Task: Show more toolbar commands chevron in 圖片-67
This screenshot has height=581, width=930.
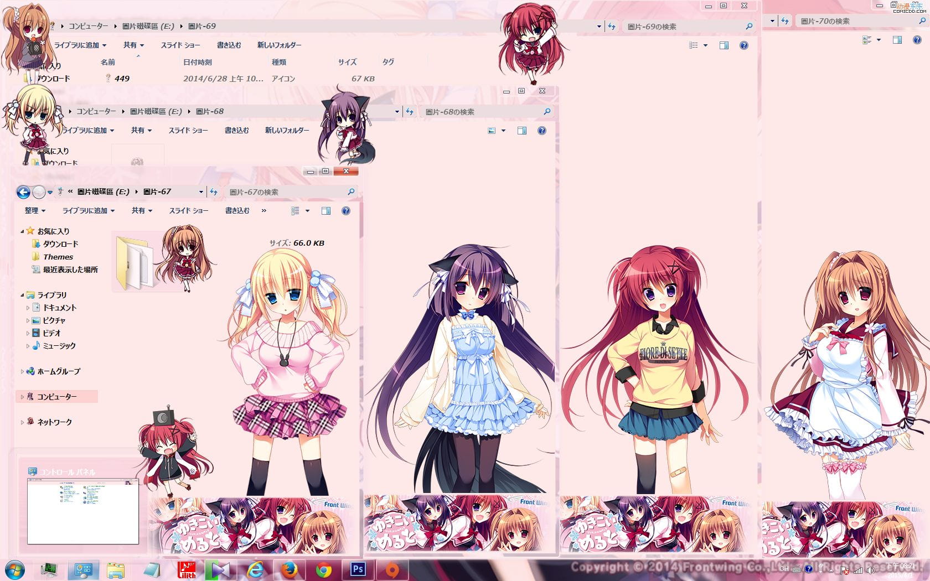Action: click(264, 211)
